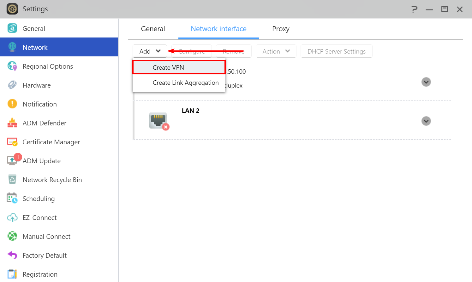472x282 pixels.
Task: Expand the first LAN interface details
Action: [x=426, y=82]
